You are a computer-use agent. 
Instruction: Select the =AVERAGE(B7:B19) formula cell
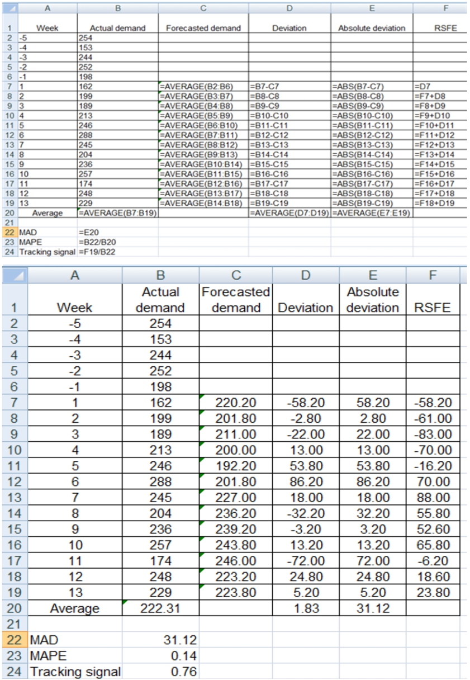[117, 213]
